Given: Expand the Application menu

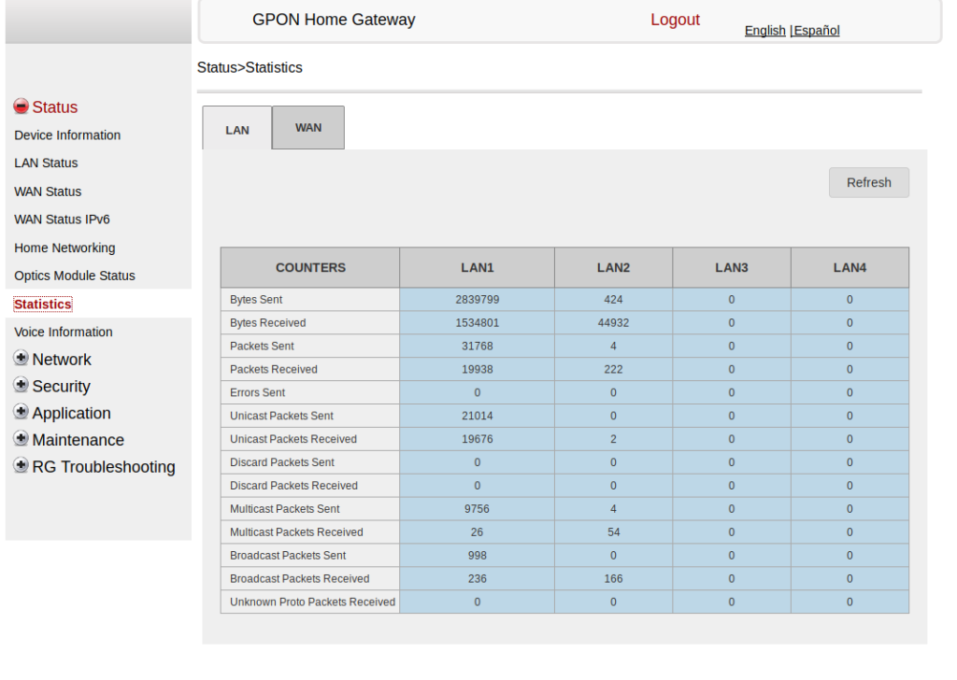Looking at the screenshot, I should point(72,413).
